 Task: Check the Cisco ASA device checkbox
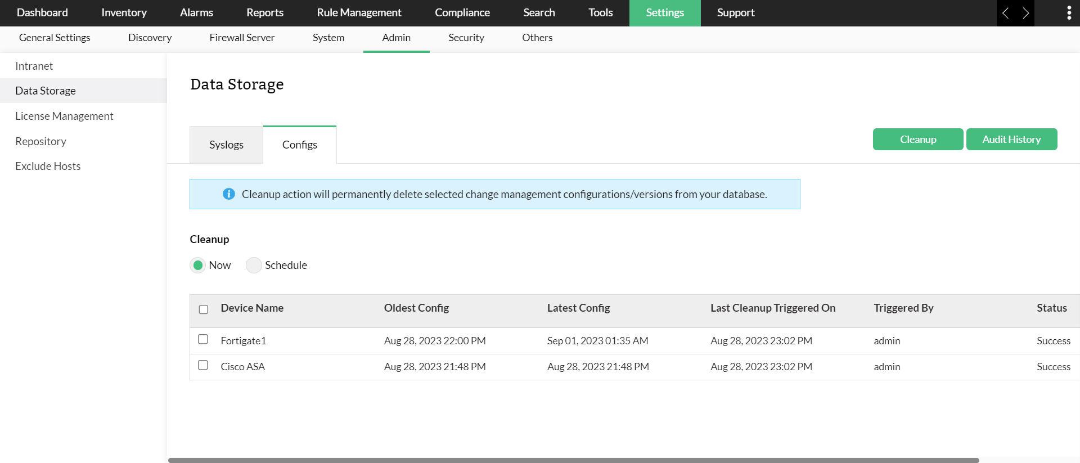203,365
